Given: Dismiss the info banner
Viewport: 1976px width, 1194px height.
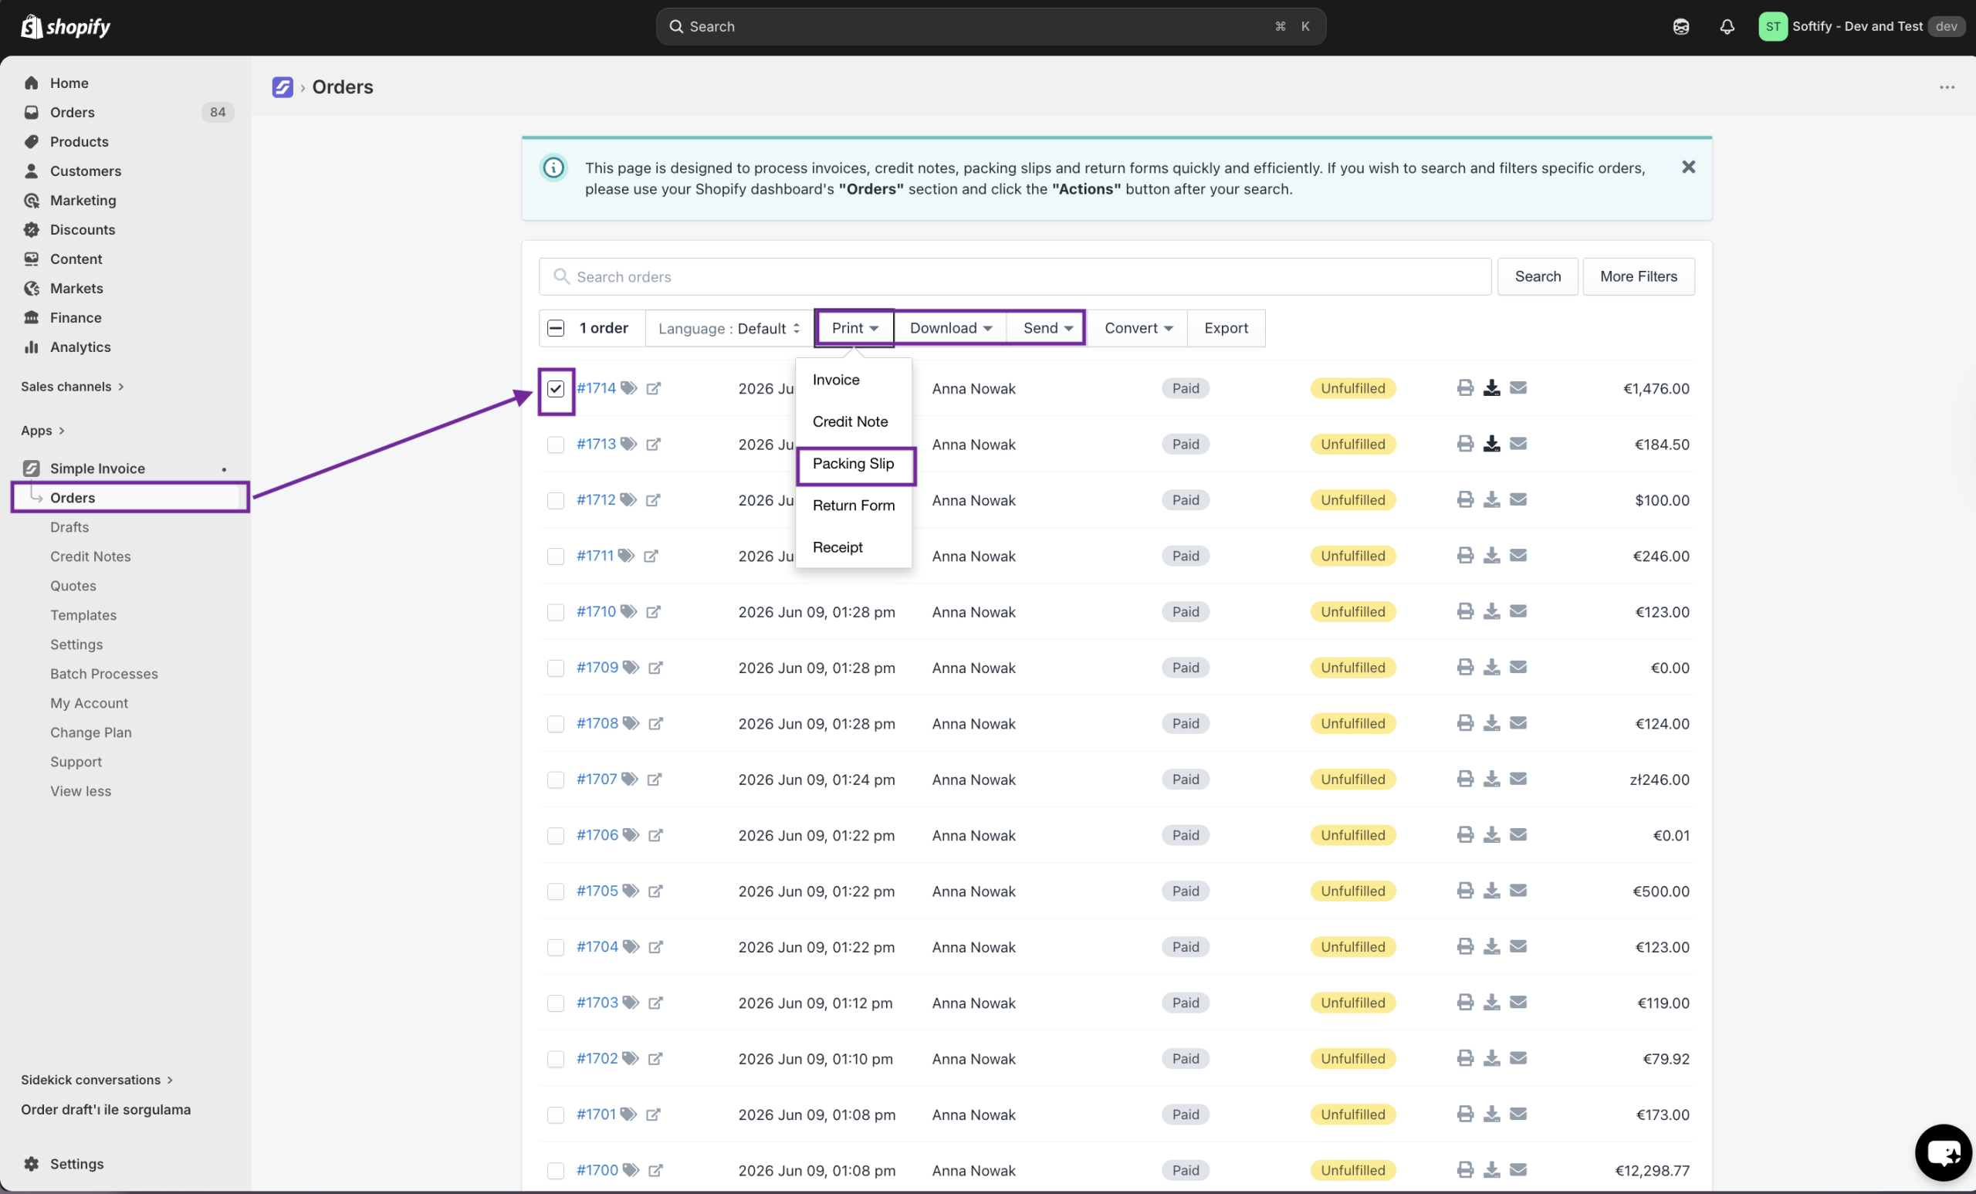Looking at the screenshot, I should pyautogui.click(x=1688, y=167).
